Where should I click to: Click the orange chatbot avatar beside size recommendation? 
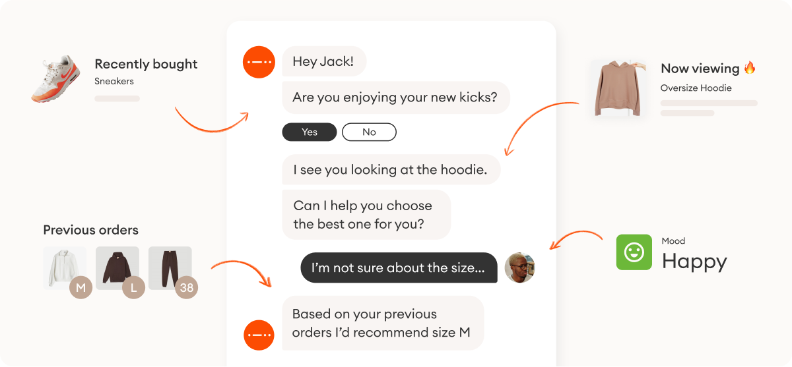pos(259,335)
